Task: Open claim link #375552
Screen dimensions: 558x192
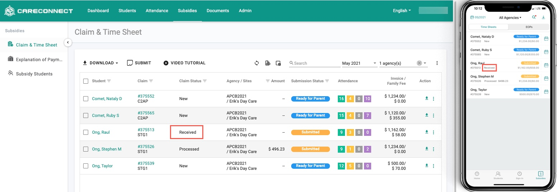Action: coord(146,96)
